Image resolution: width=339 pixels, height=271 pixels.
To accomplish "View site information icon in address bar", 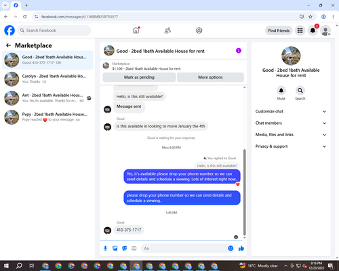I will click(36, 16).
